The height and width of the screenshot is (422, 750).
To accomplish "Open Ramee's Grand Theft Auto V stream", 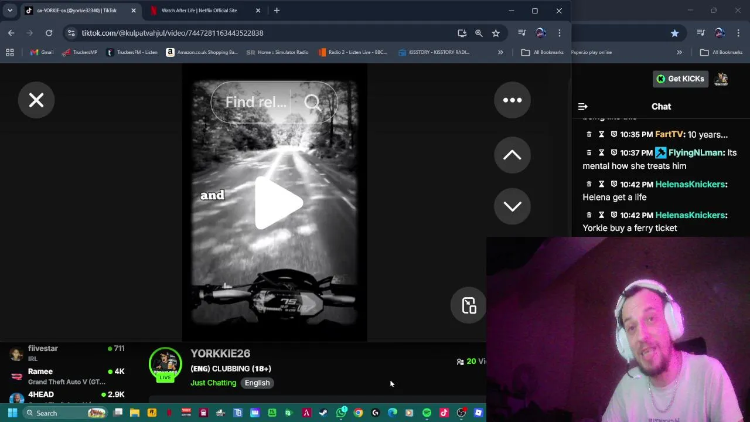I will [x=67, y=376].
